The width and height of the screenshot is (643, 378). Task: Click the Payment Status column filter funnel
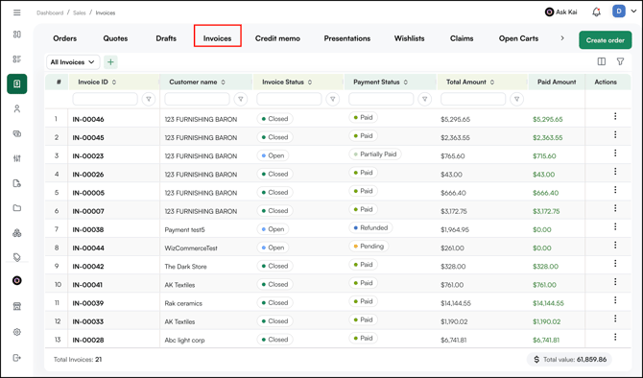425,99
